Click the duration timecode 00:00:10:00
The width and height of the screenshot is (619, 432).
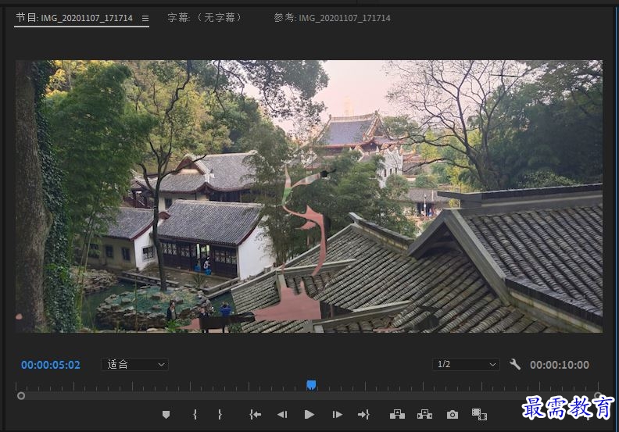tap(560, 365)
